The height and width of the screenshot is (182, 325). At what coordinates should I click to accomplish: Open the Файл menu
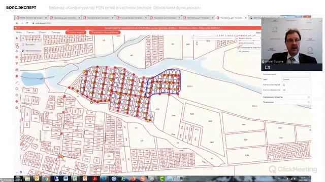coord(19,32)
